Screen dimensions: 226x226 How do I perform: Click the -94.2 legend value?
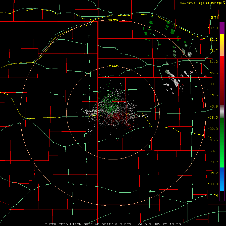(x=213, y=173)
